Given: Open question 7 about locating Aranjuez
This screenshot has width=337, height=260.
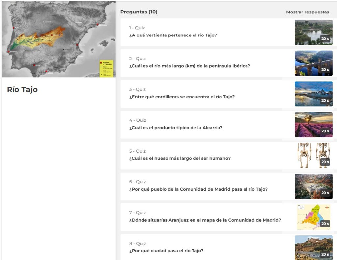Looking at the screenshot, I should click(205, 220).
